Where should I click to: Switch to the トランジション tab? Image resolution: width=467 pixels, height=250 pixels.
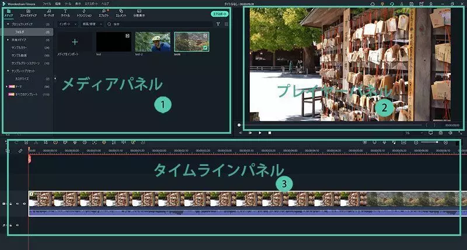(85, 13)
